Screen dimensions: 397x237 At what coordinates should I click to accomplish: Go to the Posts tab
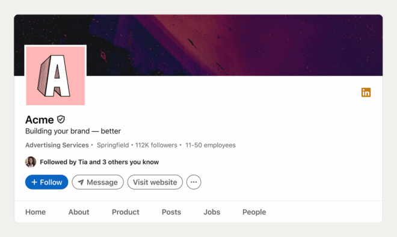click(x=171, y=212)
